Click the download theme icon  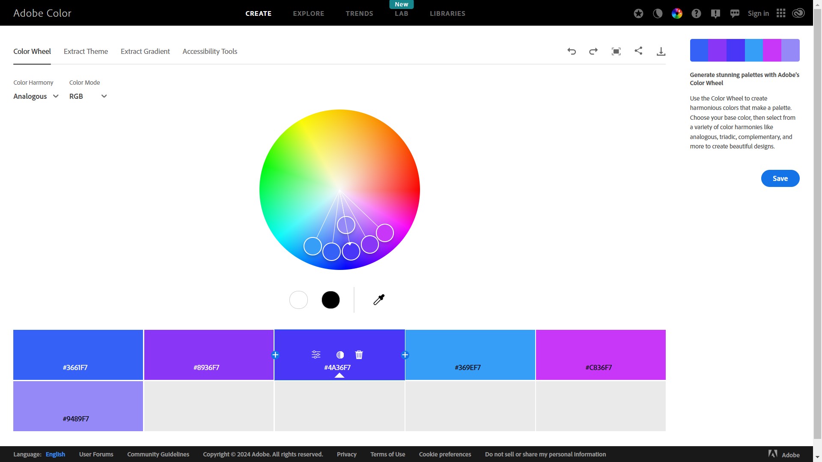(661, 51)
